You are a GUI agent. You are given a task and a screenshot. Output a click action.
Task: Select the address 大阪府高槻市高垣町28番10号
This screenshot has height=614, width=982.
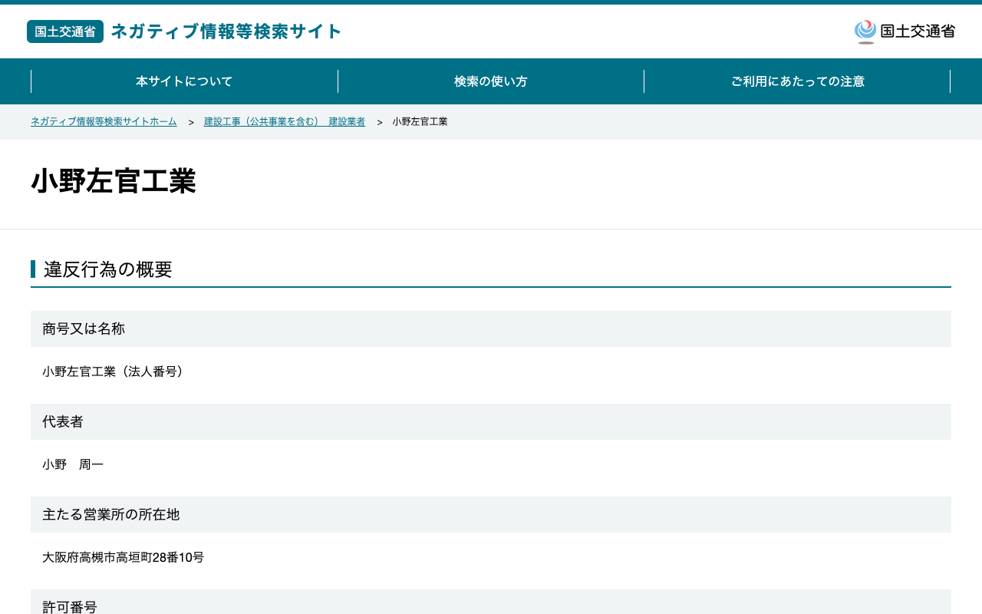[124, 557]
